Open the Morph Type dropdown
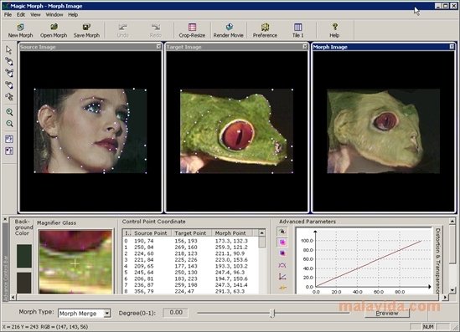This screenshot has width=460, height=332. click(107, 314)
